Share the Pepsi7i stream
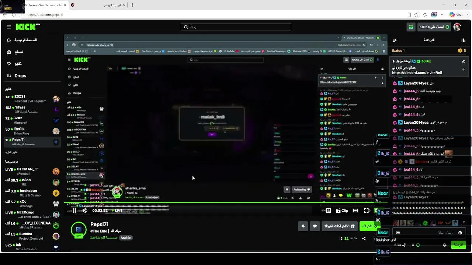 pos(364,239)
